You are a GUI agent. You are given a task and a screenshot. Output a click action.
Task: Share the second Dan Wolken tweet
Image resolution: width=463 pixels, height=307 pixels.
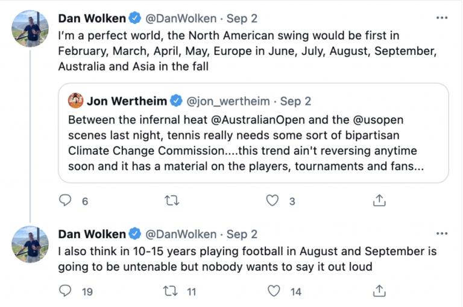(x=379, y=291)
